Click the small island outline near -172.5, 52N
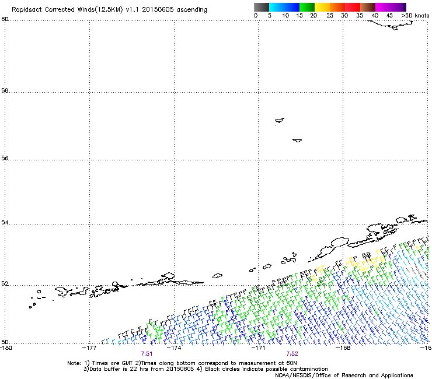This screenshot has height=379, width=432. click(217, 276)
